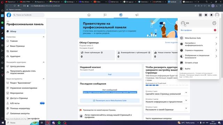Click the switch profile icon next to 123

tap(214, 23)
